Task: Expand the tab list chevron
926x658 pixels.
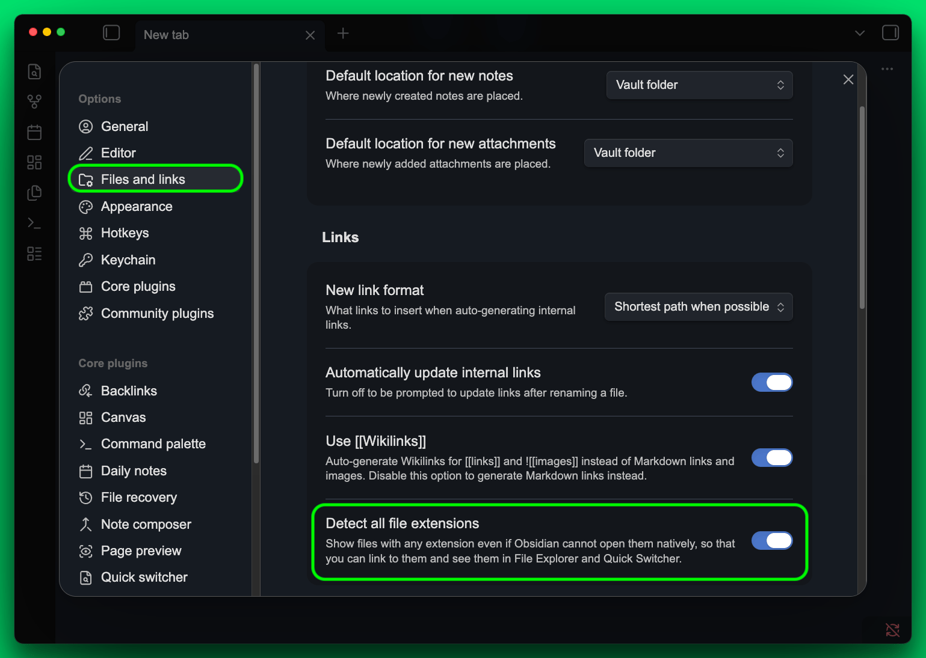Action: coord(860,33)
